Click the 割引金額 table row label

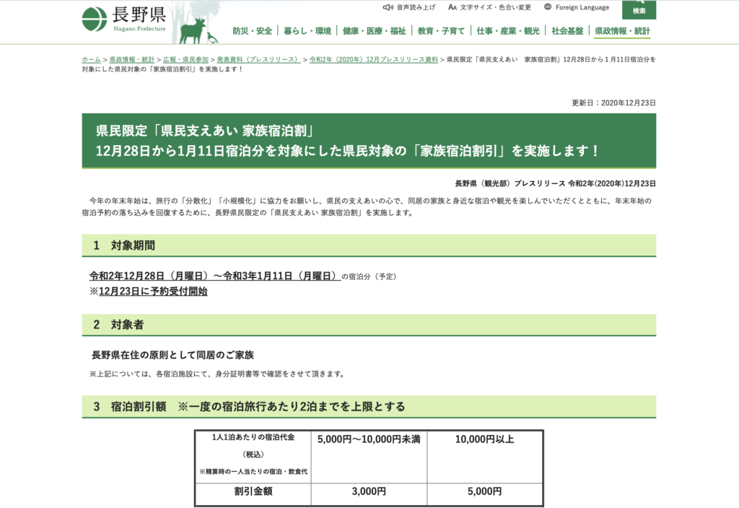[x=253, y=494]
